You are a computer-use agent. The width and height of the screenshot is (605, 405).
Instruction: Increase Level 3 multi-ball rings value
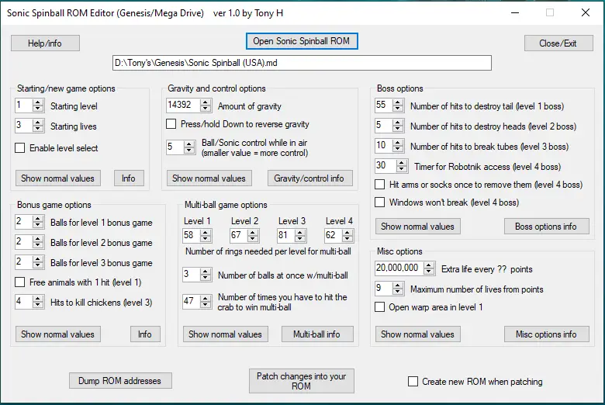coord(300,232)
